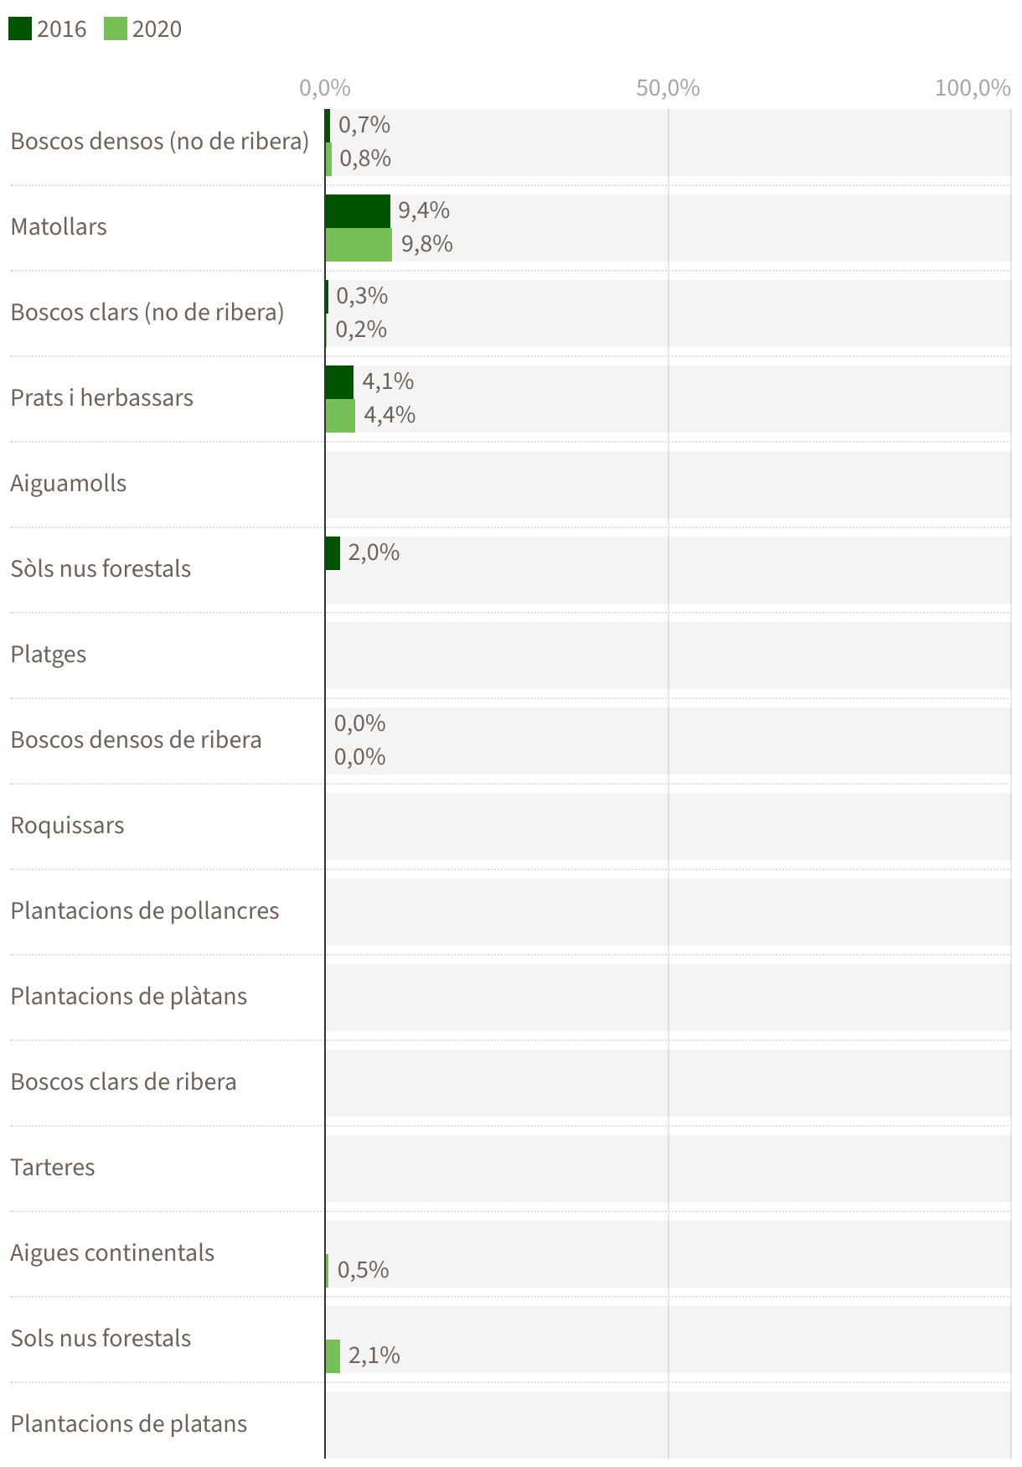Click the 100,0% axis tick label
Viewport: 1022px width, 1467px height.
[x=973, y=88]
